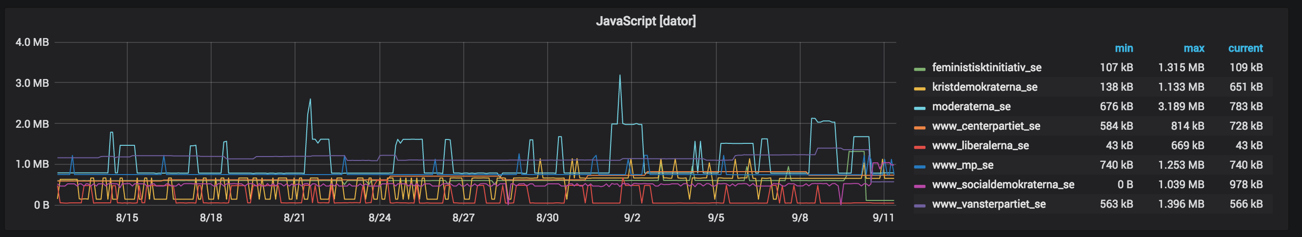Toggle moderaterna_se series in legend

(971, 107)
